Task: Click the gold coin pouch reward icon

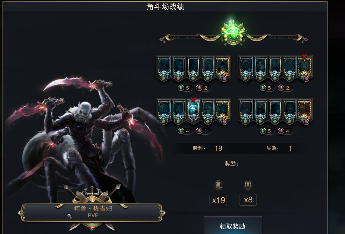Action: tap(218, 185)
